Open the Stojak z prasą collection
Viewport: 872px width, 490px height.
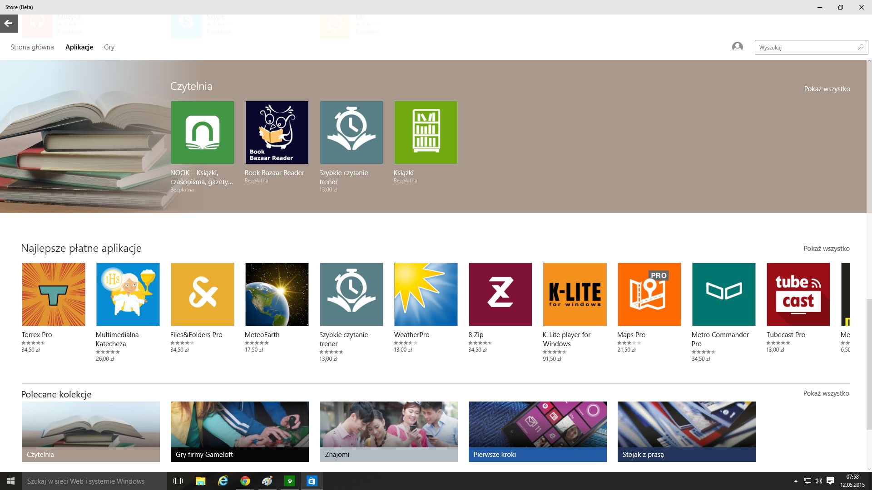[687, 431]
